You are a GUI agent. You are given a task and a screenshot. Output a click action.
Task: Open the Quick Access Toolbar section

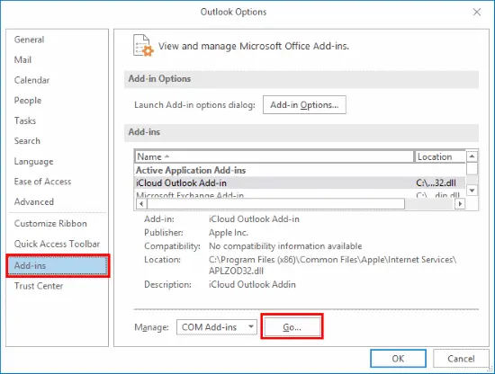tap(57, 244)
